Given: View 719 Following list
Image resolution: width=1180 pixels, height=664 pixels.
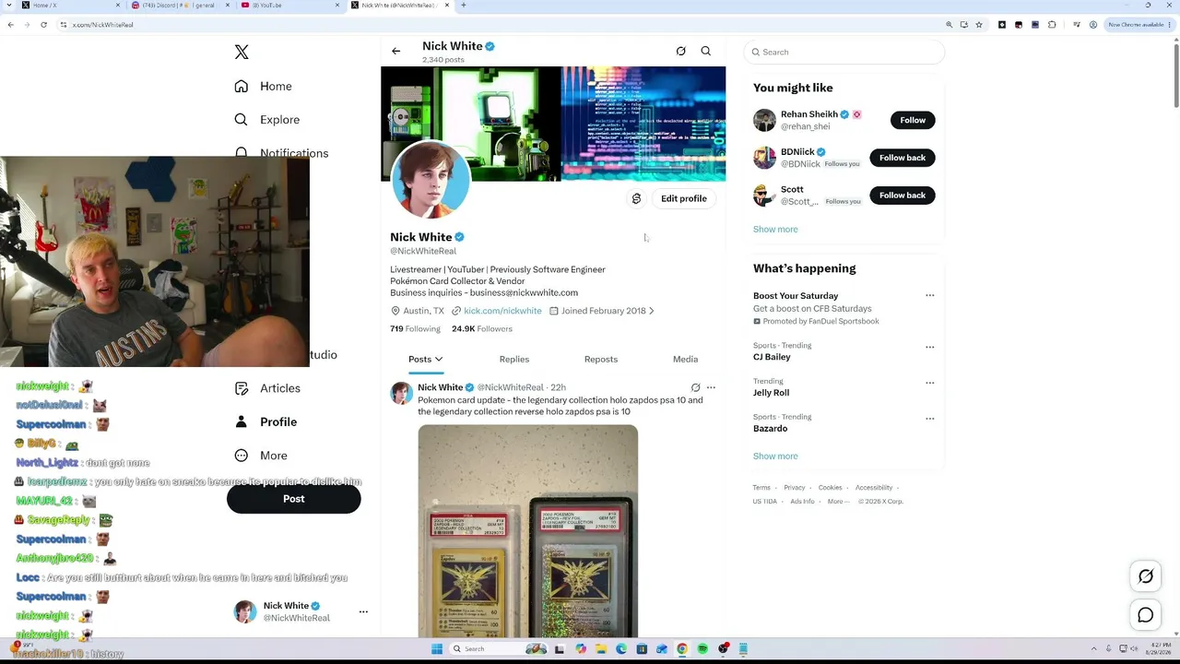Looking at the screenshot, I should click(x=415, y=329).
